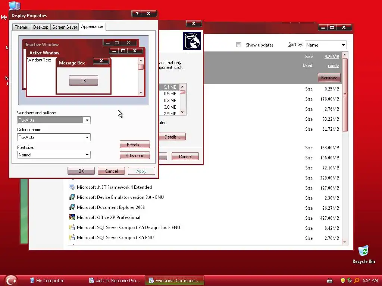This screenshot has width=382, height=286.
Task: Open the keyboard tray icon
Action: tap(330, 281)
